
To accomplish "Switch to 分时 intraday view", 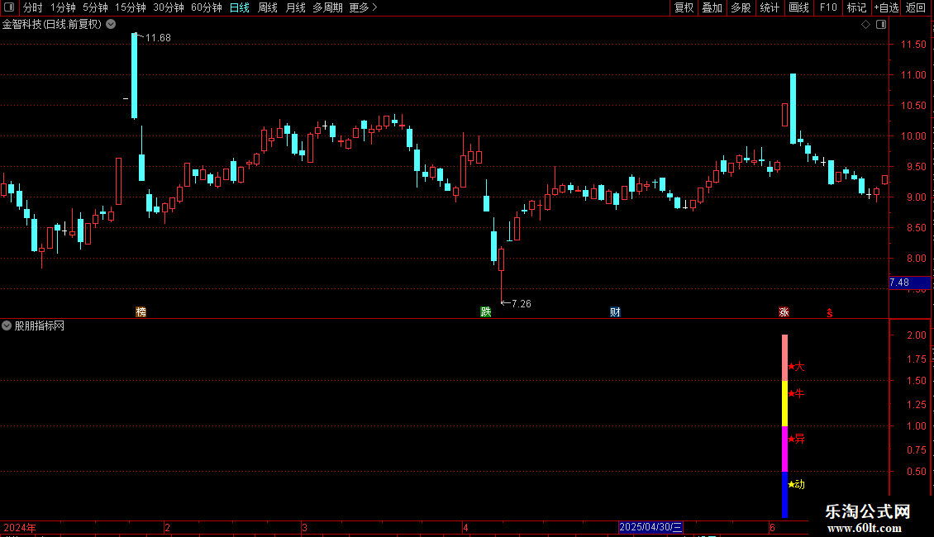I will tap(33, 7).
